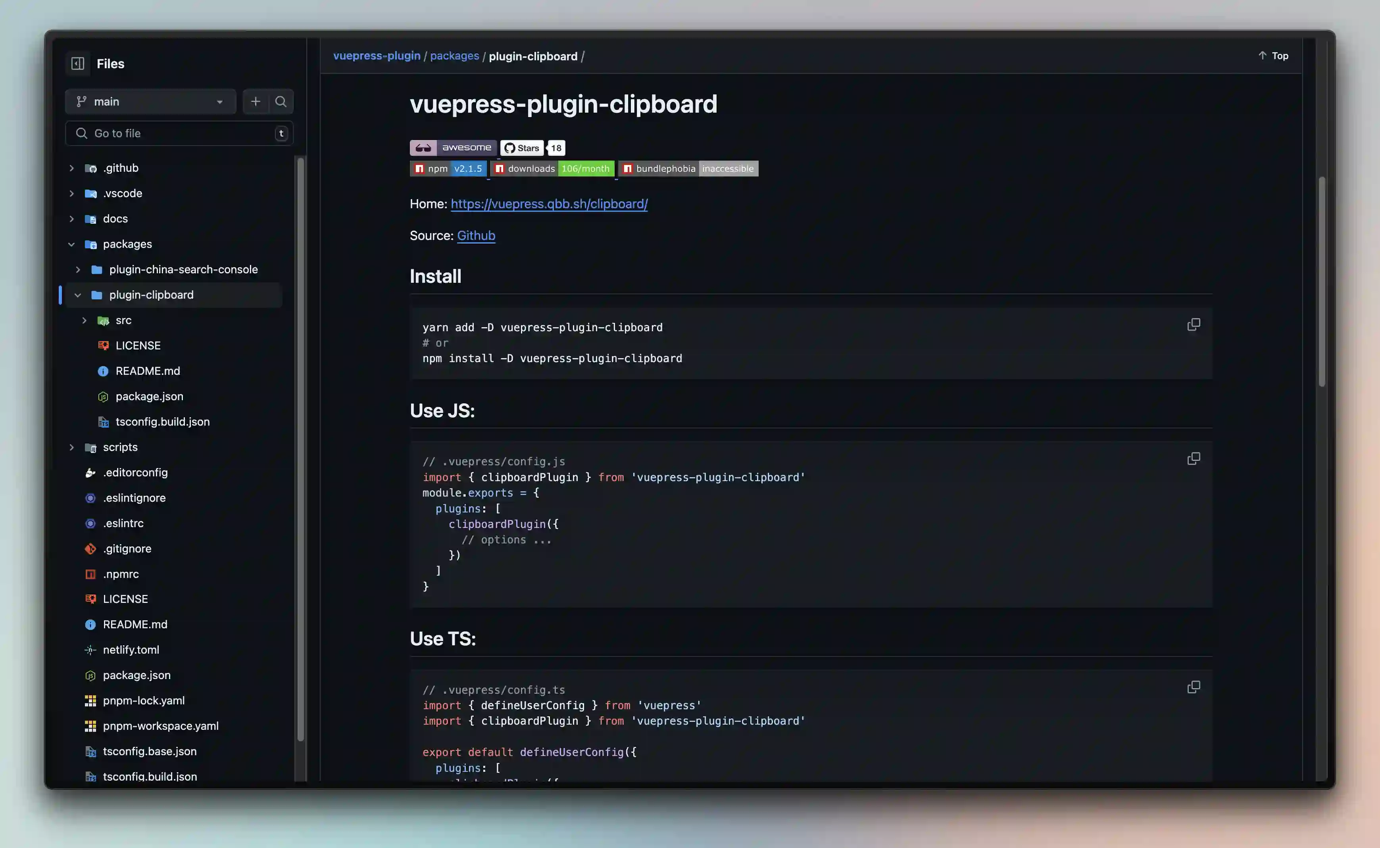
Task: Expand the .vscode folder chevron
Action: (71, 194)
